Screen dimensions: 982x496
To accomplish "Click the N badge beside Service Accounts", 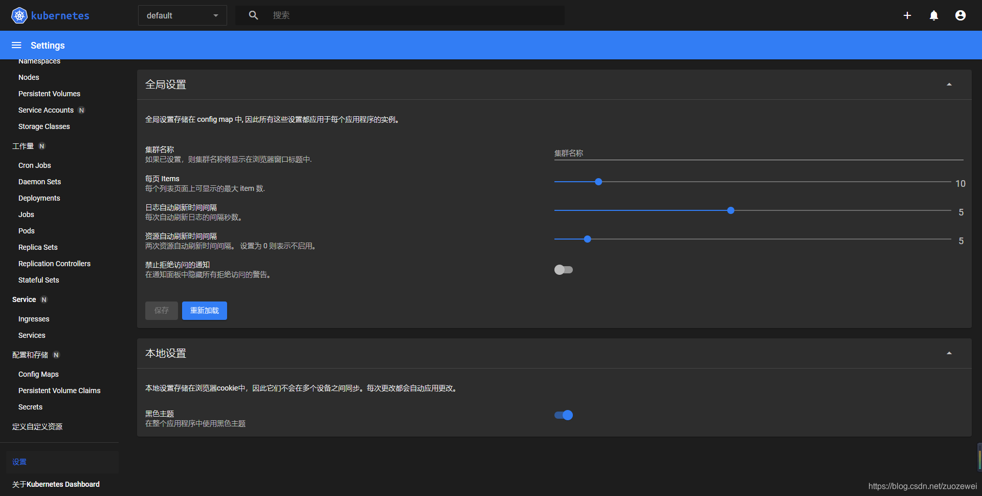I will coord(81,110).
